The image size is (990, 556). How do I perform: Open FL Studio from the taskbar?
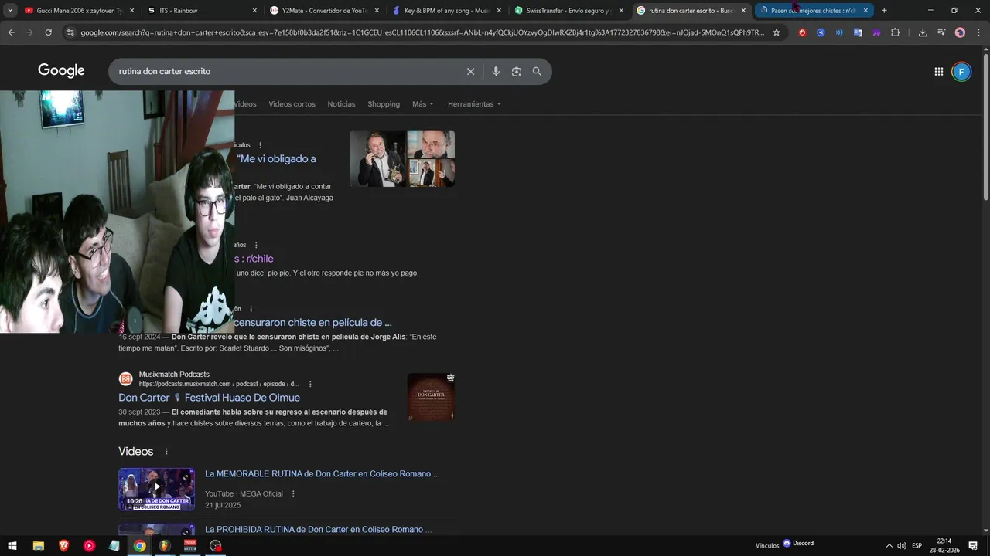click(165, 546)
